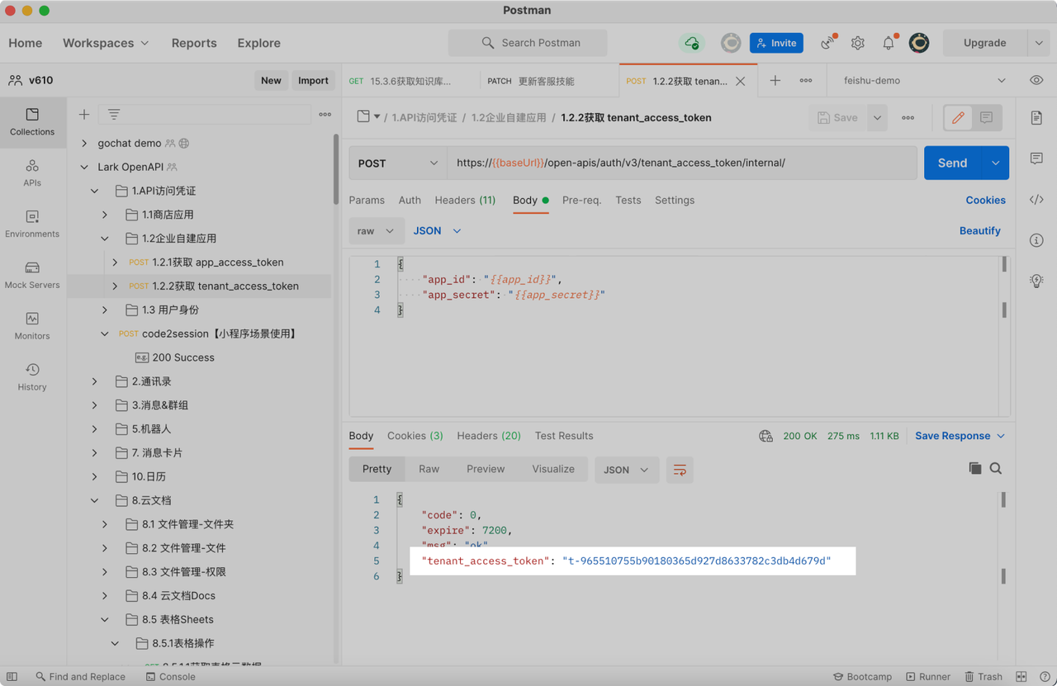Viewport: 1057px width, 686px height.
Task: Click the request URL input field
Action: [681, 163]
